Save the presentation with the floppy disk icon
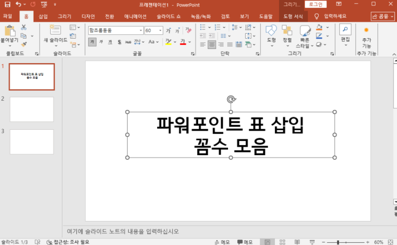The image size is (397, 245). coord(7,4)
